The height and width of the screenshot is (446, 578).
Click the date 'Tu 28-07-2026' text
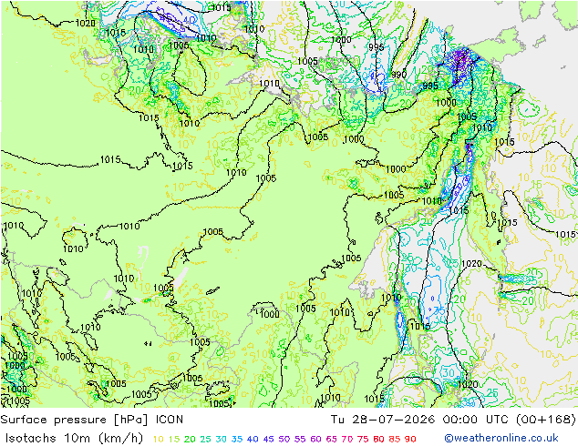tap(382, 420)
